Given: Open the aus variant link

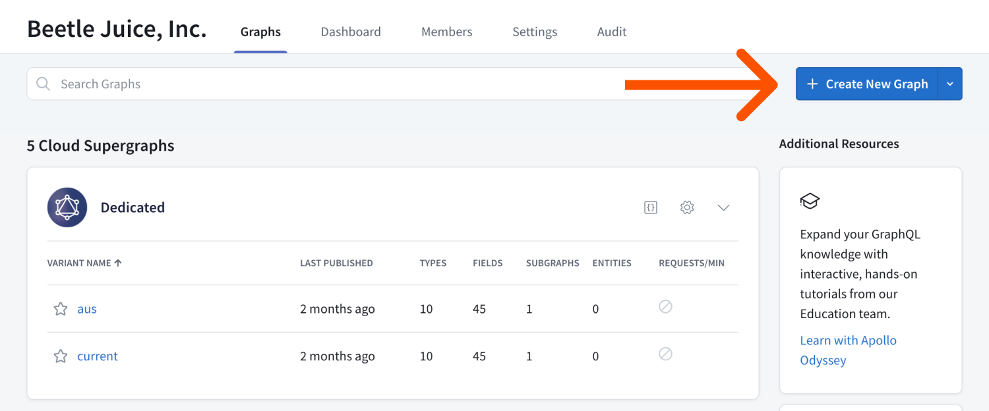Looking at the screenshot, I should (x=88, y=308).
